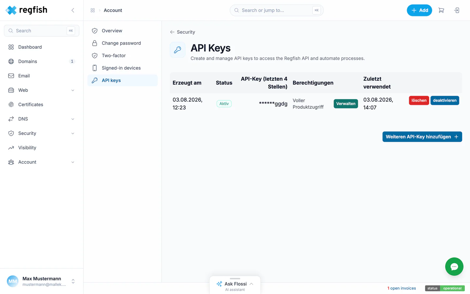Click the back arrow next to Security
This screenshot has width=470, height=294.
[172, 32]
